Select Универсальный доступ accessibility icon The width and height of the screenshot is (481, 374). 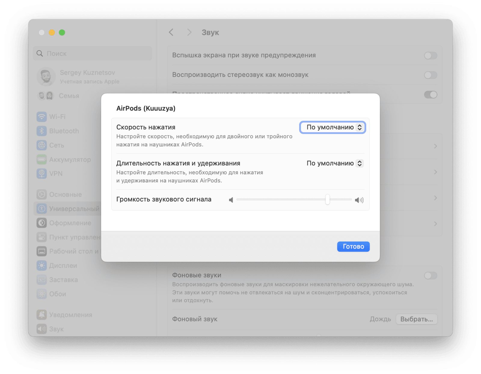point(41,208)
